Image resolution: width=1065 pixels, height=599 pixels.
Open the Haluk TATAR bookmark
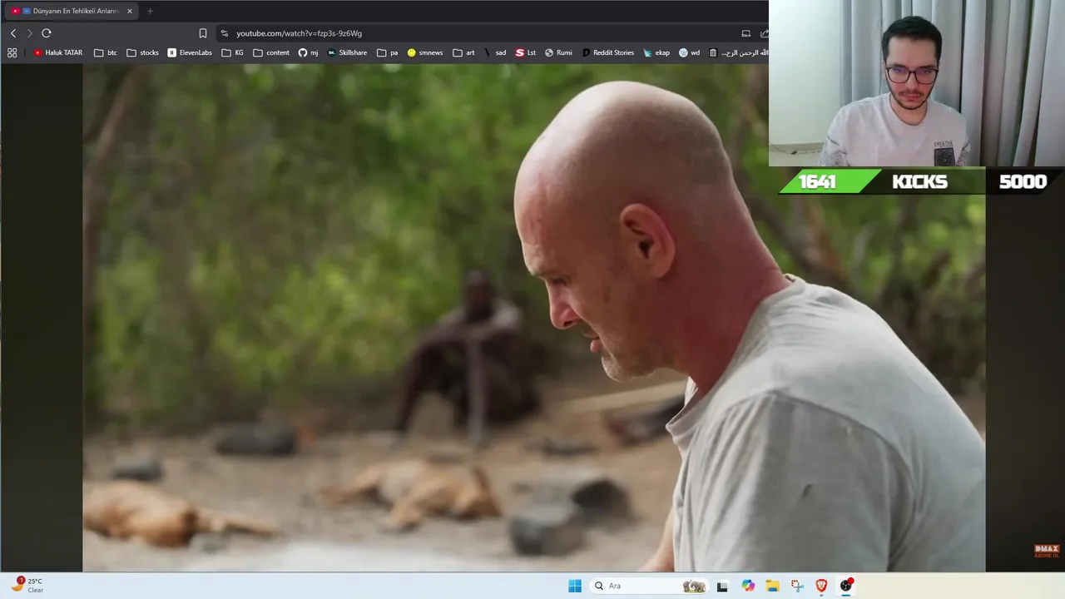click(57, 52)
